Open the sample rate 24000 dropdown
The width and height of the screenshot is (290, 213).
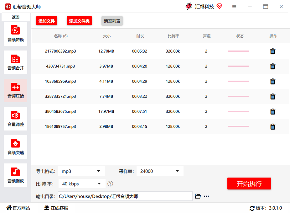point(160,171)
